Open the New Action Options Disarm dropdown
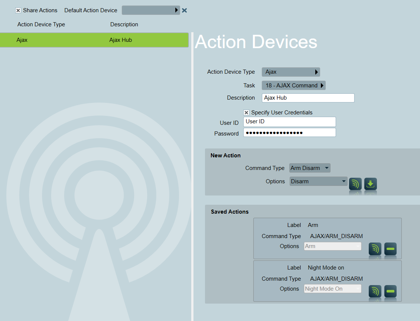Image resolution: width=420 pixels, height=321 pixels. (319, 181)
